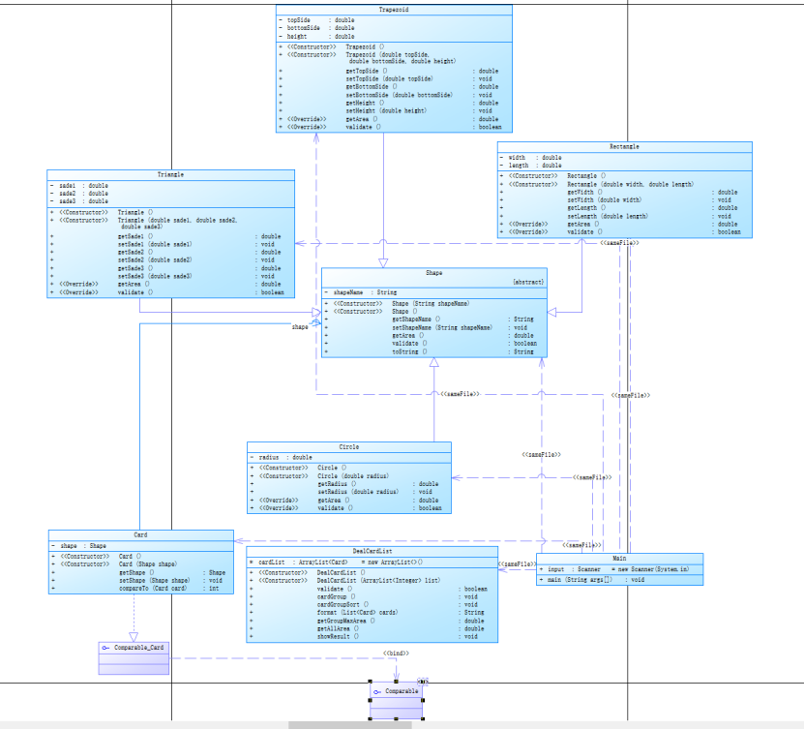The image size is (804, 730).
Task: Click the horizontal scrollbar thumb at the bottom
Action: tap(349, 725)
